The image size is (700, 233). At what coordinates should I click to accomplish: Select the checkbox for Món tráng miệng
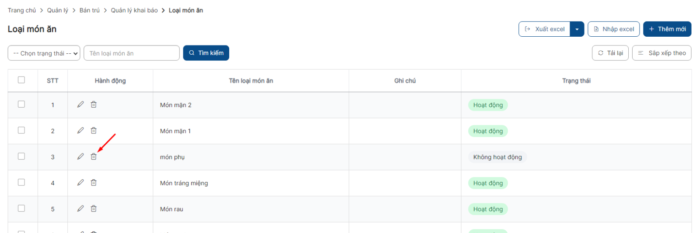(x=21, y=182)
